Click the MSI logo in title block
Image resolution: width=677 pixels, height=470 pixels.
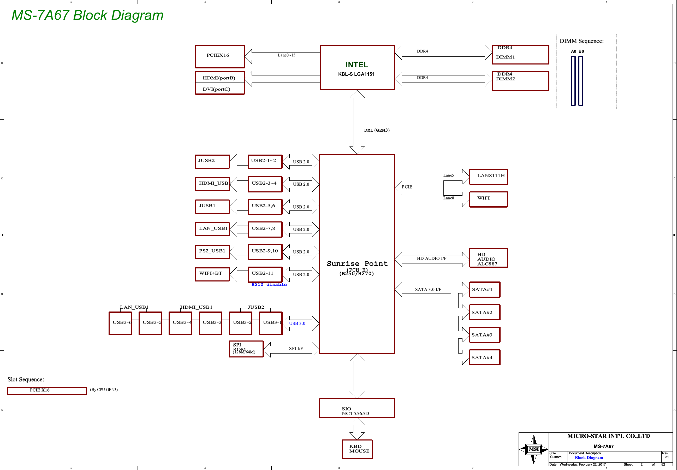[533, 449]
